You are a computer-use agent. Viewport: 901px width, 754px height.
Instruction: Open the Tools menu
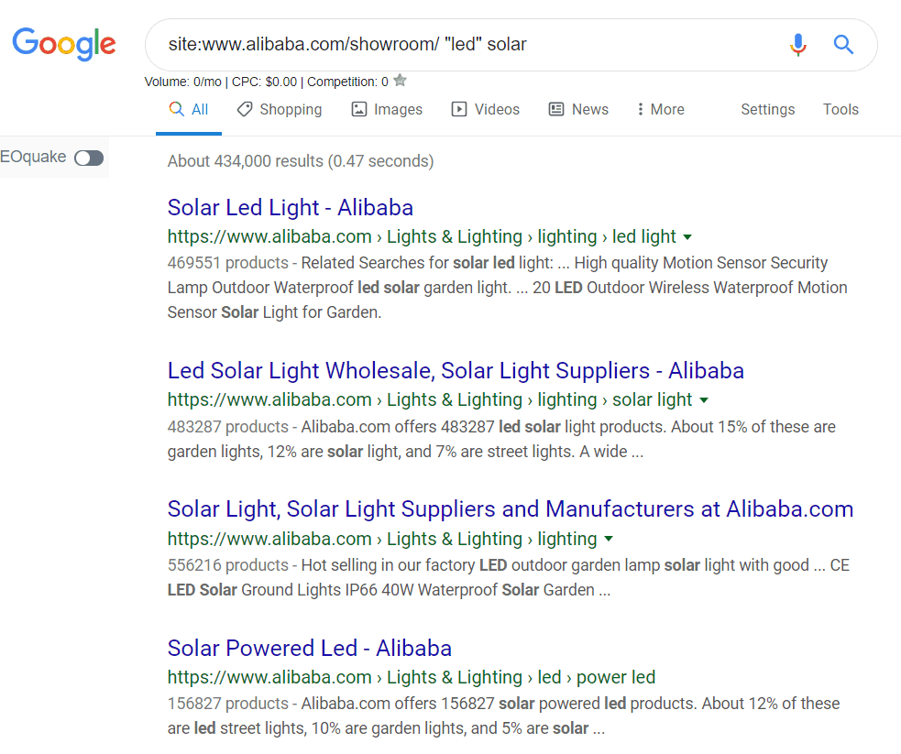(841, 110)
